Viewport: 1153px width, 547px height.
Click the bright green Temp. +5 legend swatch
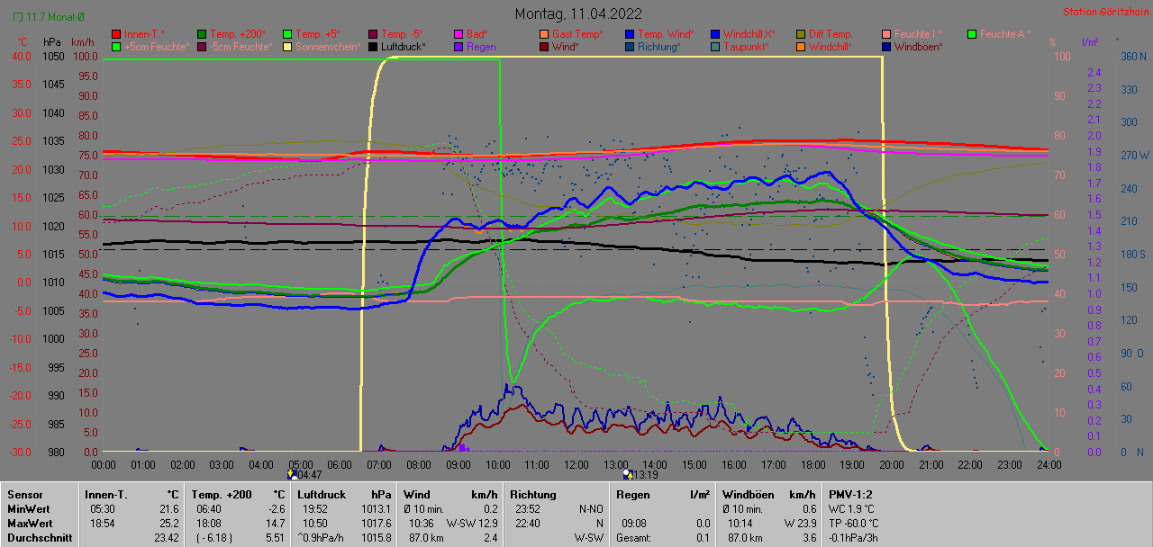click(287, 33)
